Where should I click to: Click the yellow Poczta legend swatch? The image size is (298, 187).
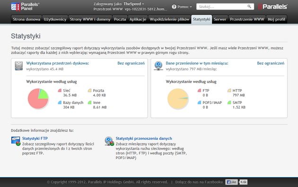coord(89,91)
